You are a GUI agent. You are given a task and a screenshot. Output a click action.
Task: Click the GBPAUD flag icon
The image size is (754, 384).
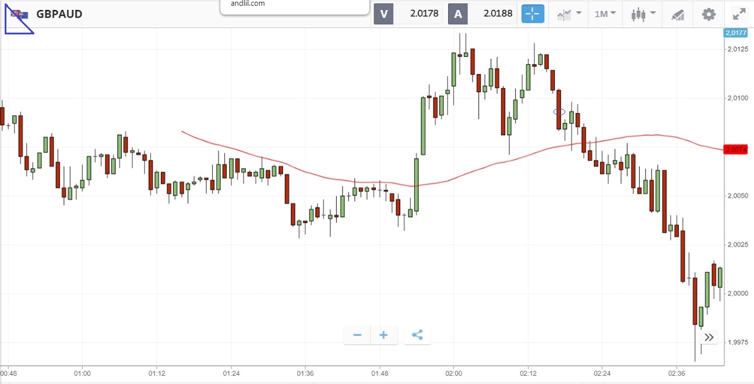17,14
